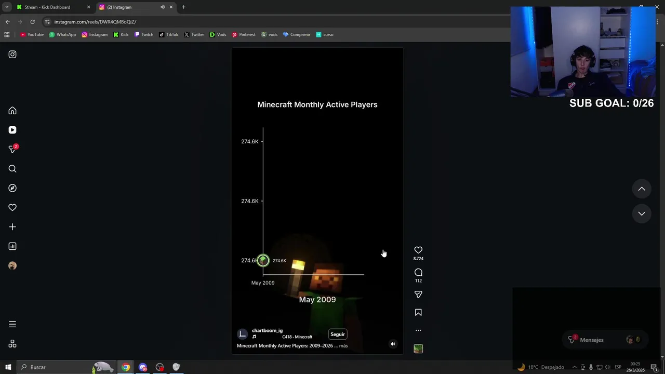Follow chartboom_ig with the Seguir button
Image resolution: width=665 pixels, height=374 pixels.
(x=338, y=335)
